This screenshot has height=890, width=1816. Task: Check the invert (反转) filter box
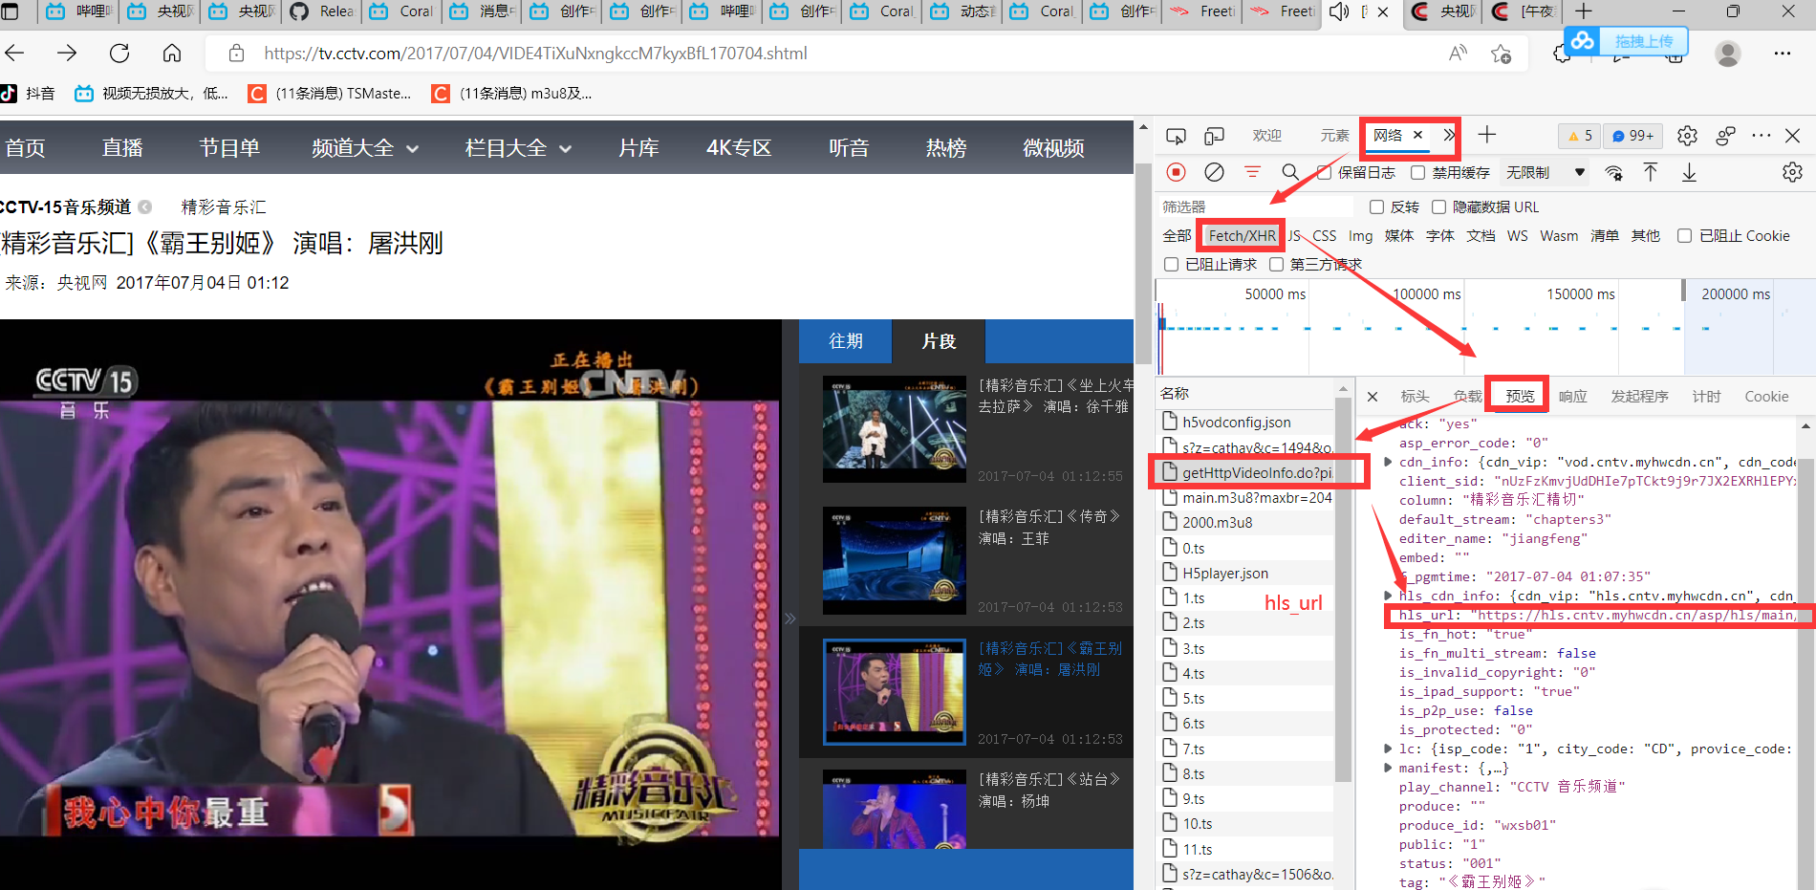pos(1376,207)
